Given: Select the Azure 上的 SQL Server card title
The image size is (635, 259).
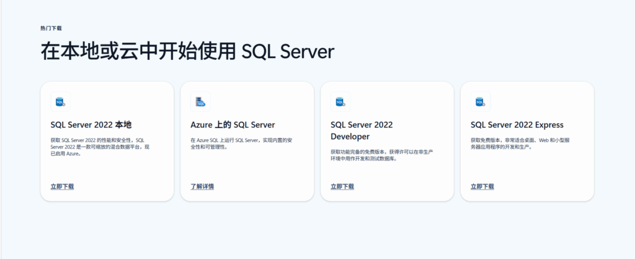Looking at the screenshot, I should click(x=233, y=125).
